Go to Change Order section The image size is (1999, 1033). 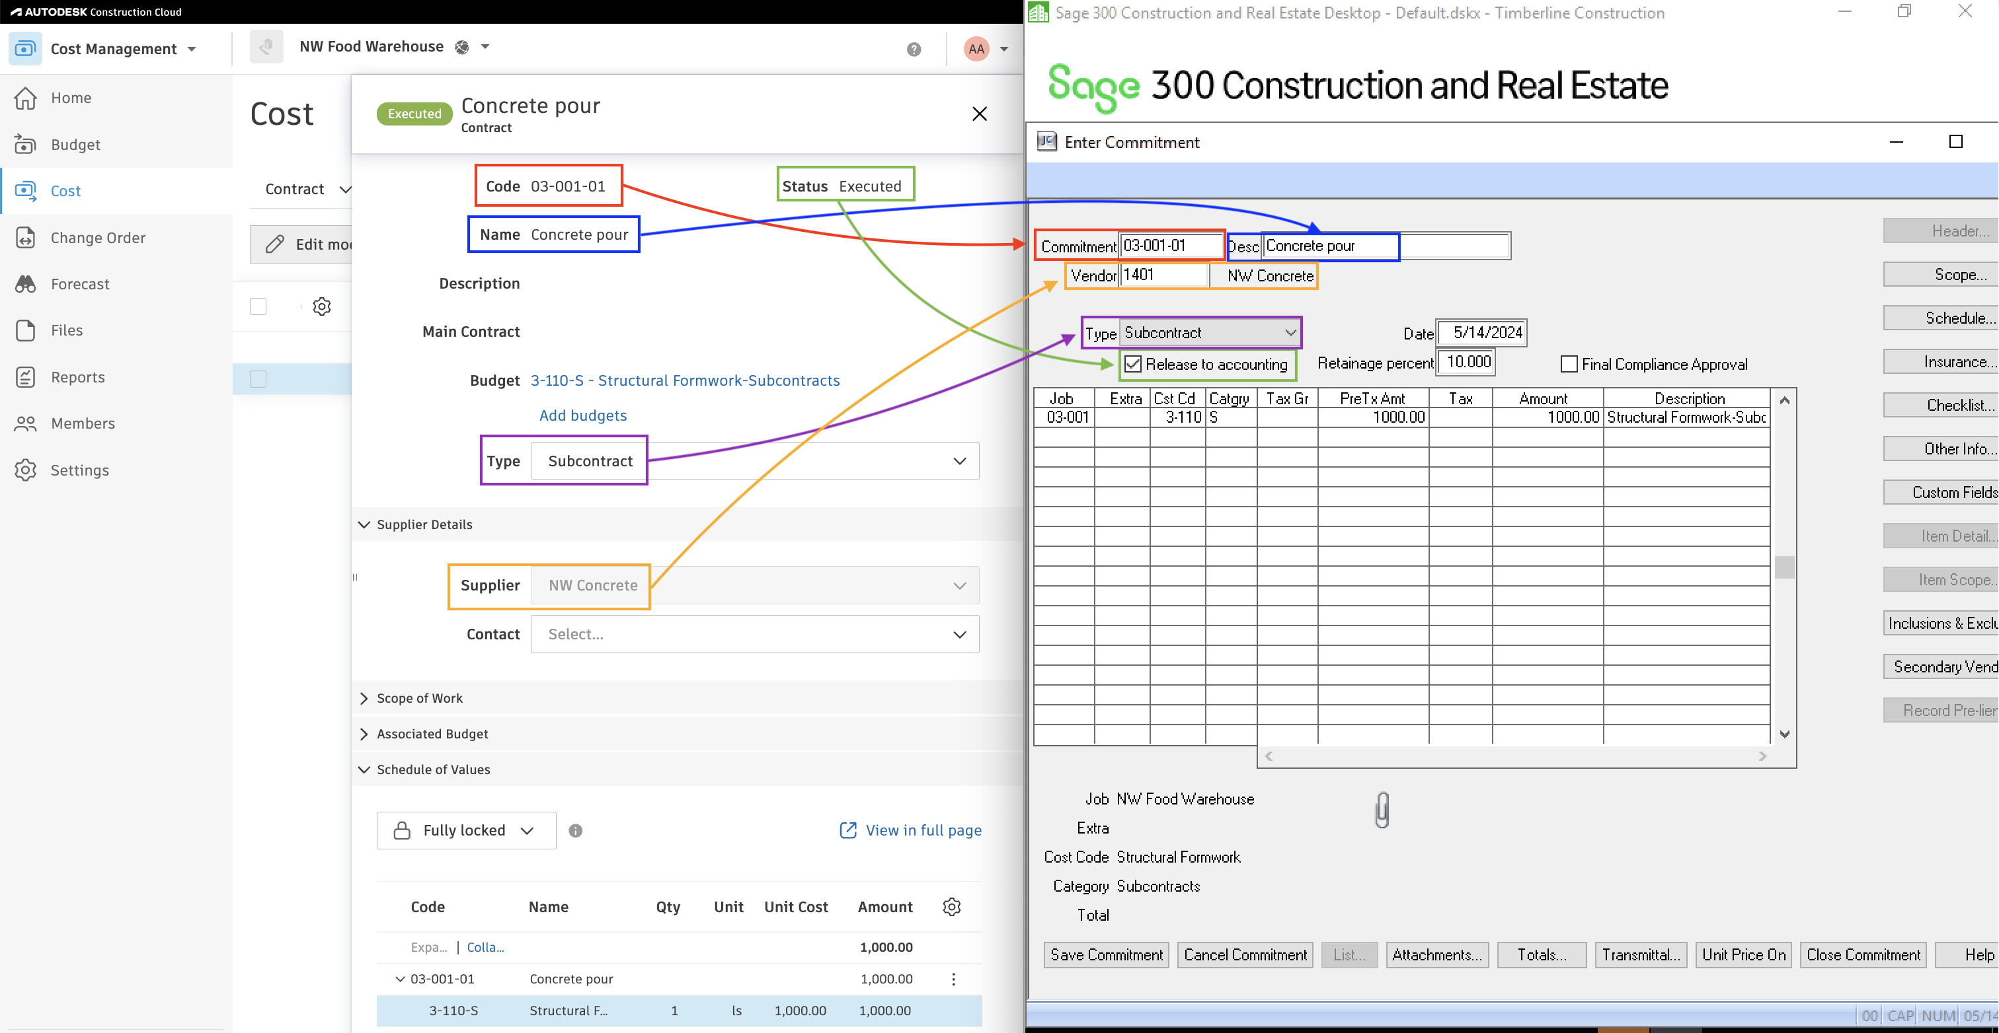click(x=98, y=237)
